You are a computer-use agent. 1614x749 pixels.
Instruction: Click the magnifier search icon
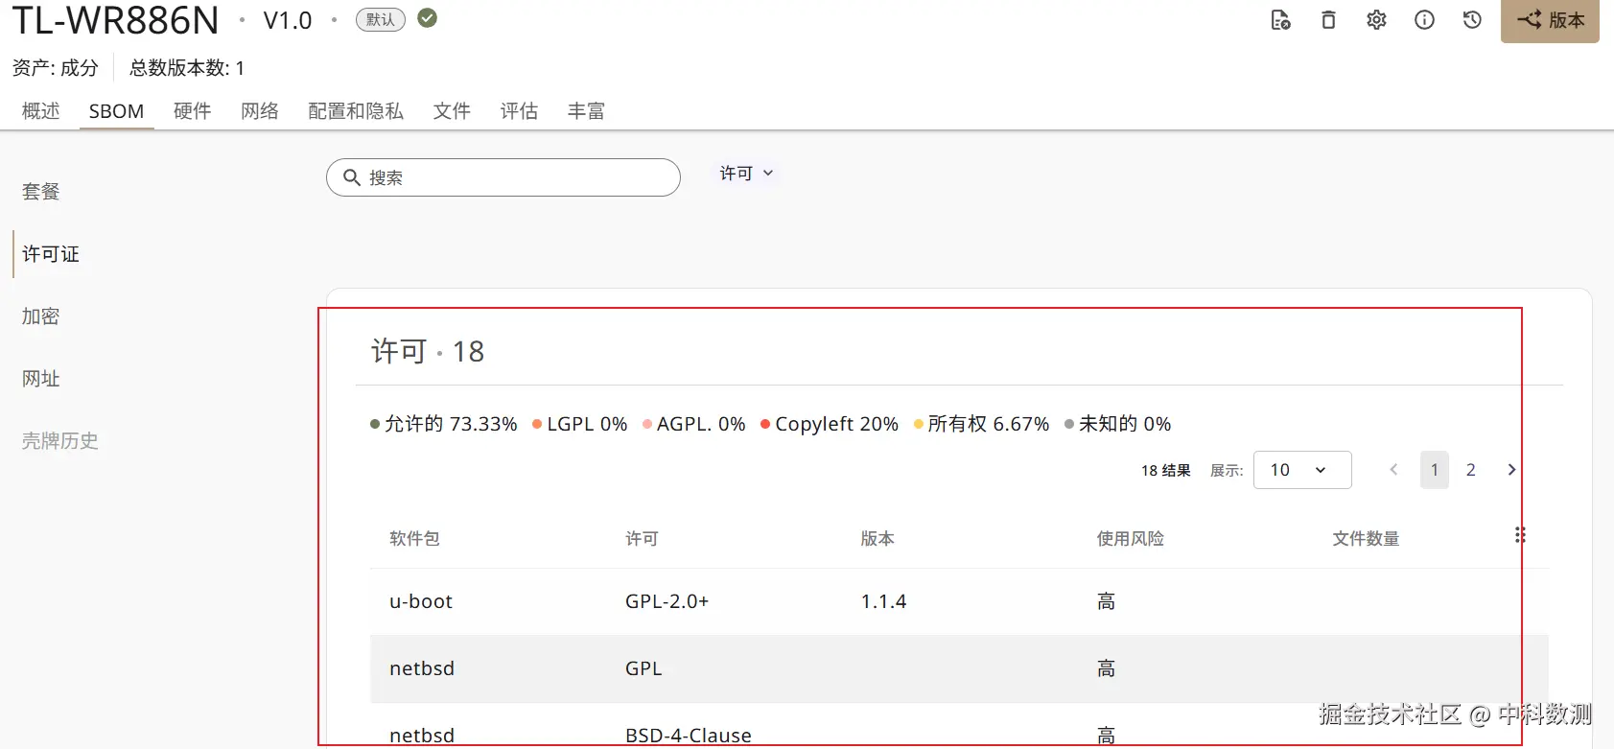pos(352,177)
